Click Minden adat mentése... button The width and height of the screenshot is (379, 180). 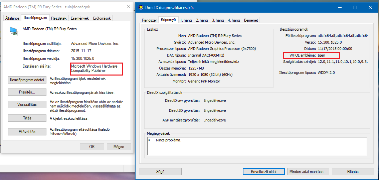(x=308, y=172)
